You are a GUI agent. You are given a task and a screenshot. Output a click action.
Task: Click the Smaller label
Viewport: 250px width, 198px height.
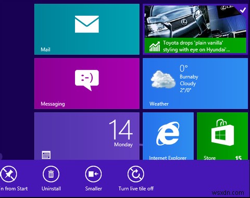pos(94,189)
